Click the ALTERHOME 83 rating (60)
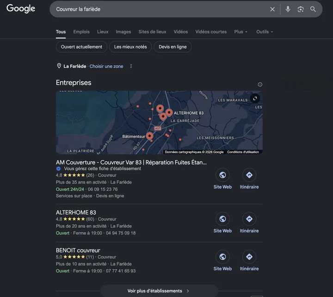The width and height of the screenshot is (333, 297). click(75, 219)
